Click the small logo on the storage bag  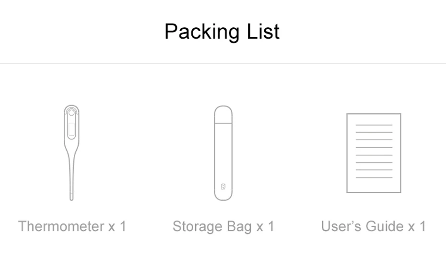(223, 187)
